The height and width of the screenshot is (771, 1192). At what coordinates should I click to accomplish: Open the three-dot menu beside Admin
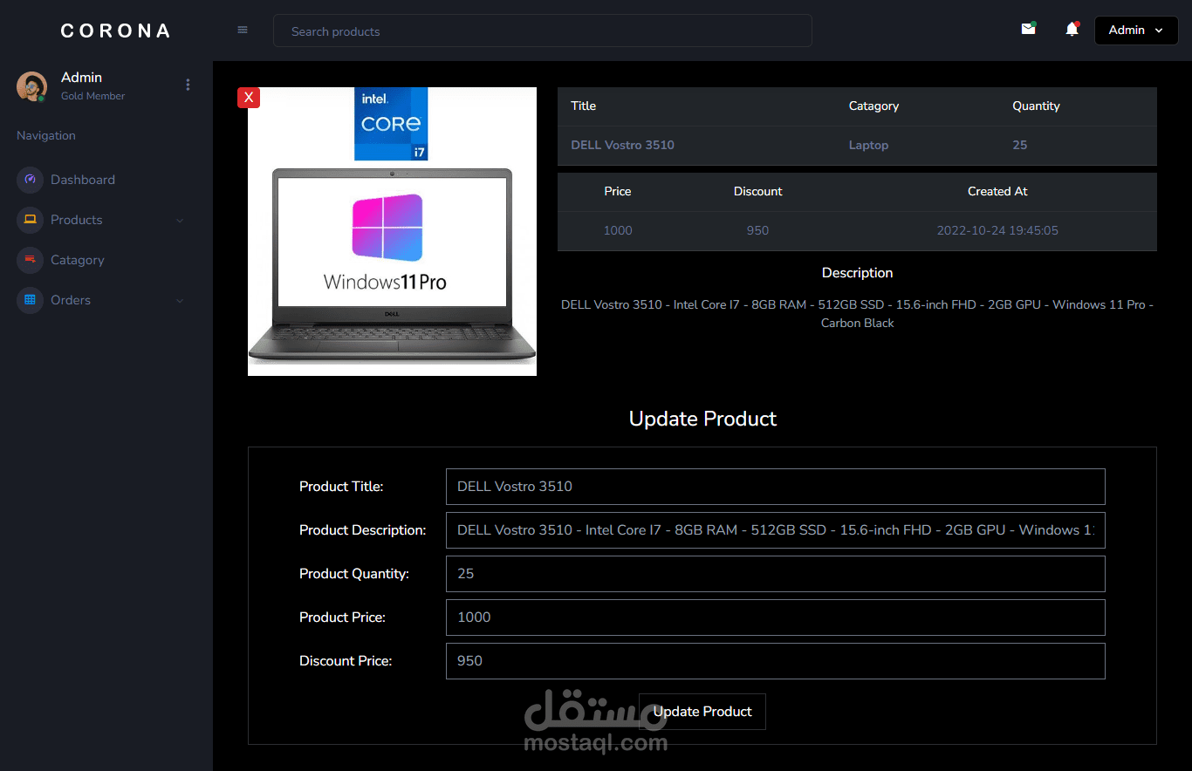click(188, 85)
